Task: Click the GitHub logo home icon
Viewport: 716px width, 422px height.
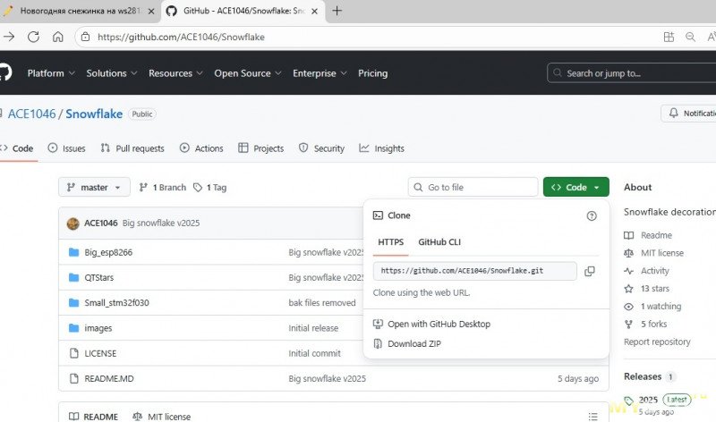Action: pos(4,73)
